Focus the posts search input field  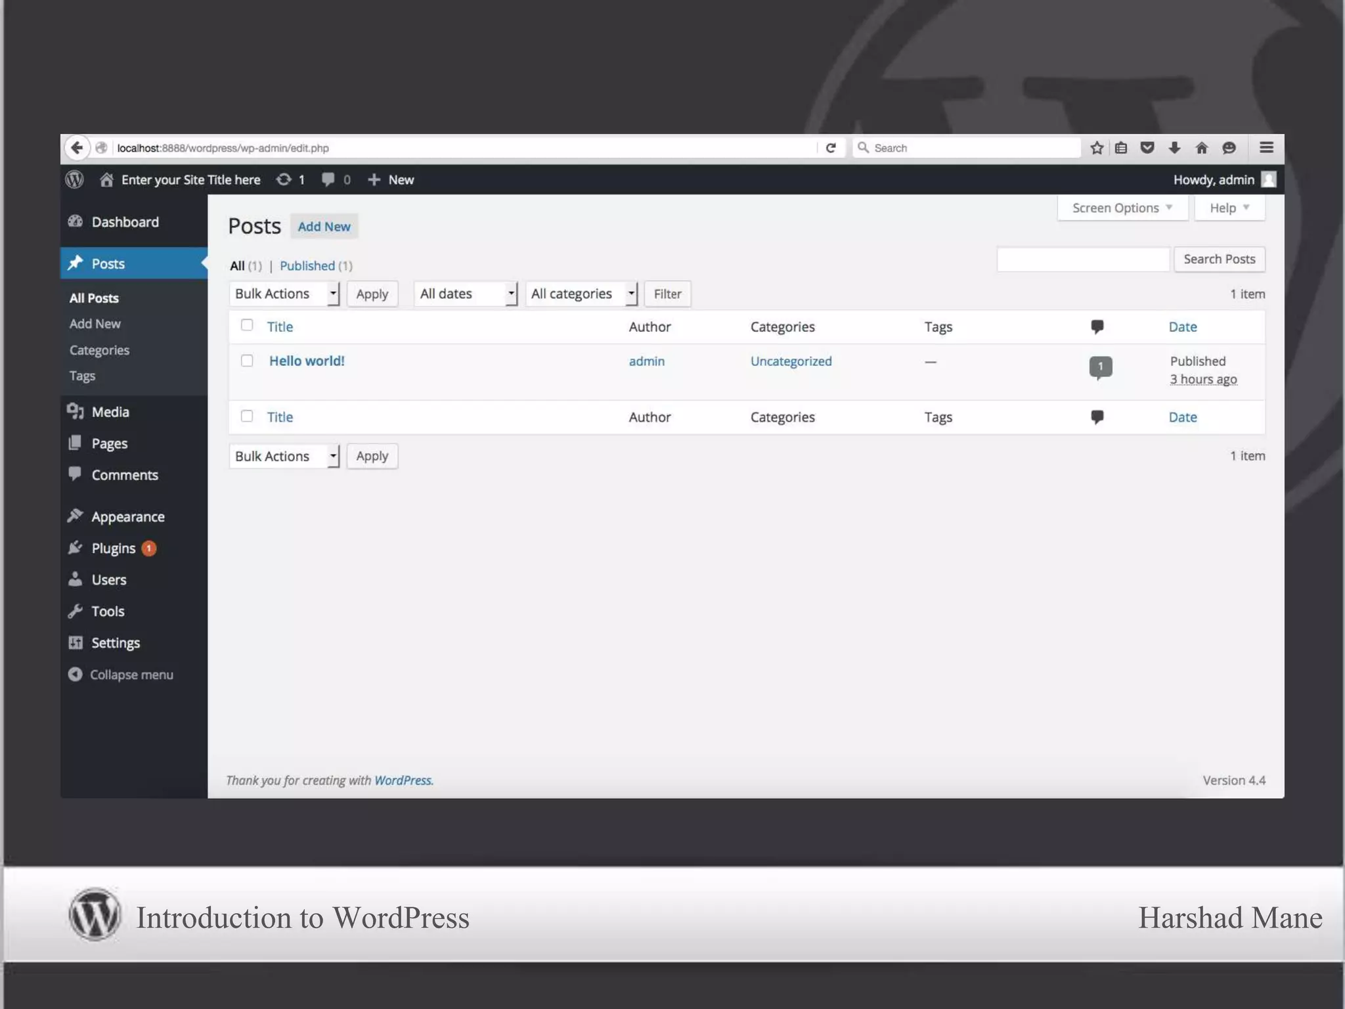1084,259
